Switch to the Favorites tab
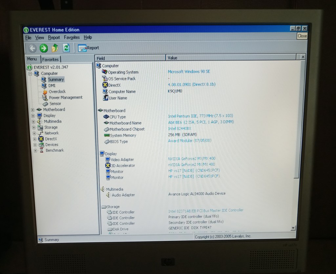 click(x=51, y=59)
